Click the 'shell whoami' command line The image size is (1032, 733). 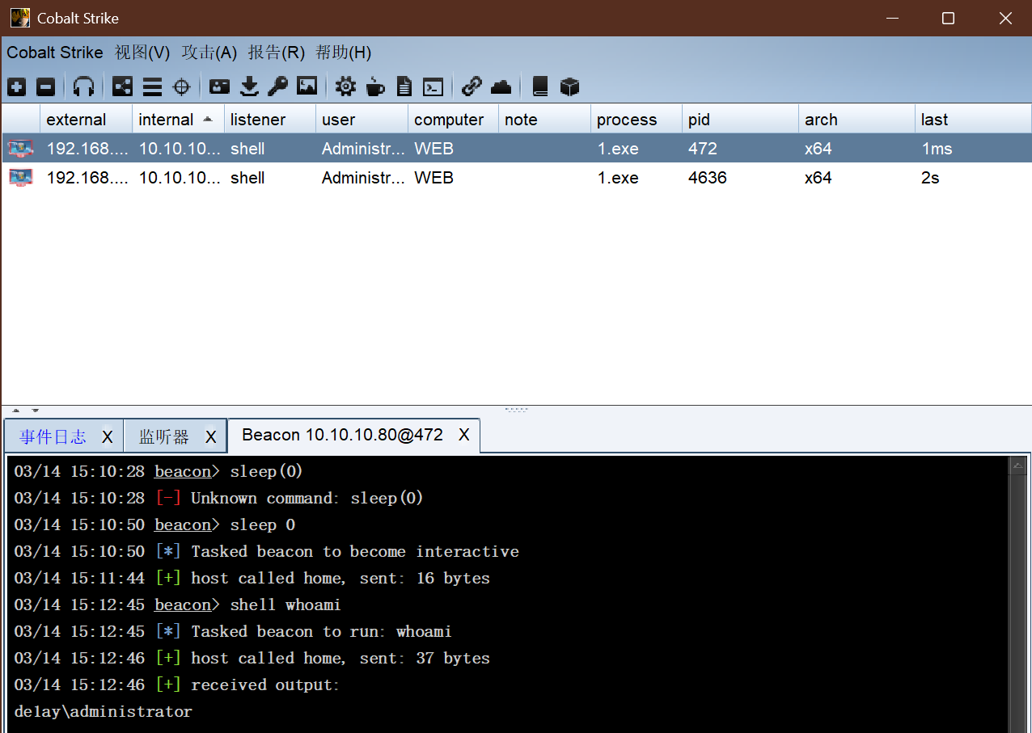177,605
